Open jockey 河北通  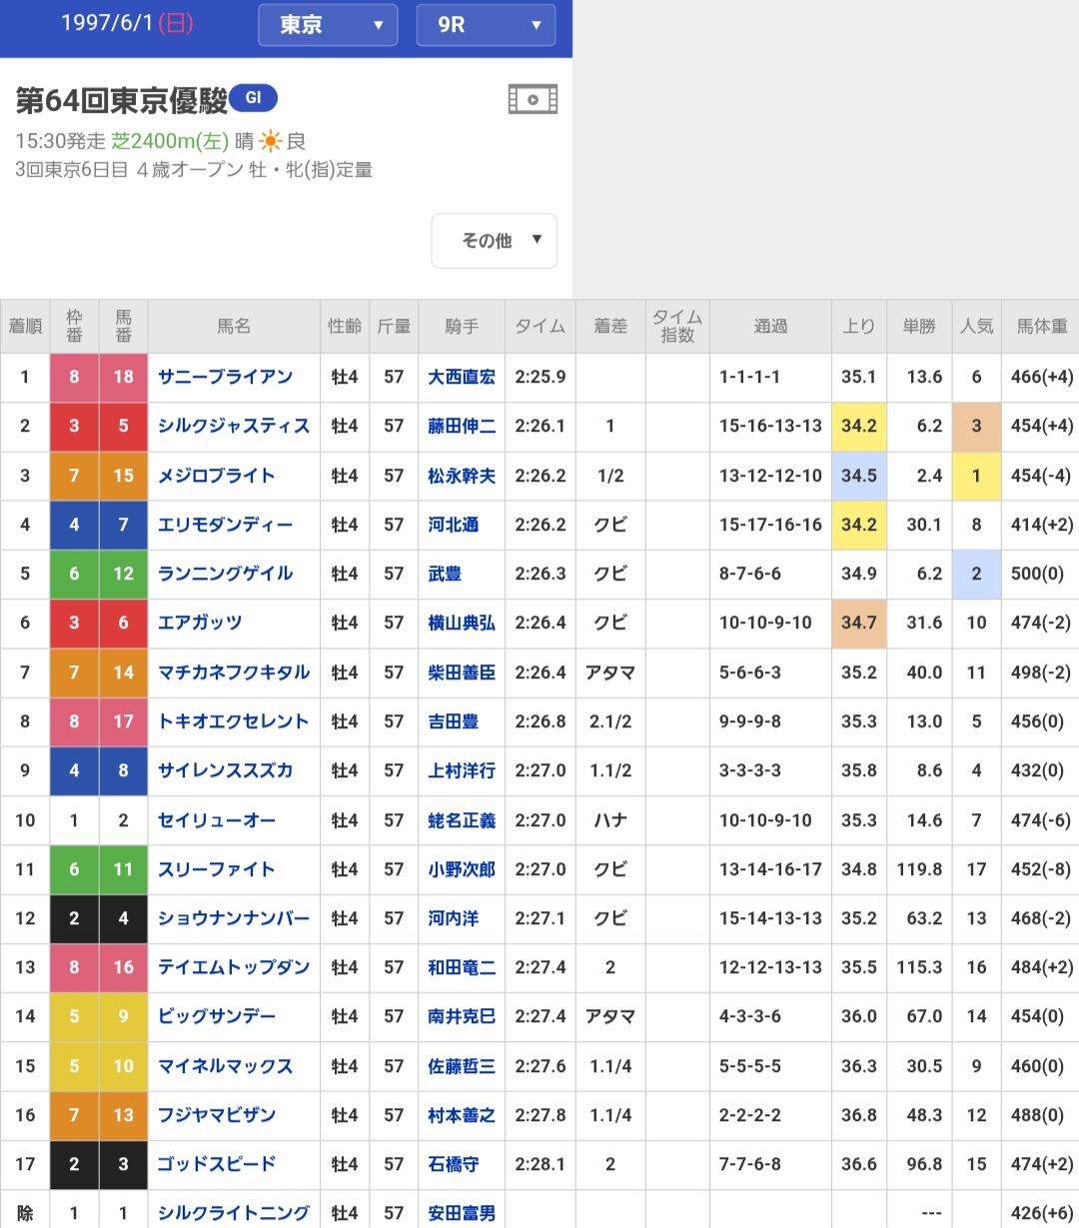pyautogui.click(x=454, y=525)
